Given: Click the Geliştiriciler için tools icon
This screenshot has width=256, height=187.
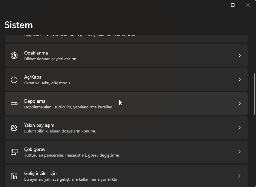Looking at the screenshot, I should click(14, 176).
